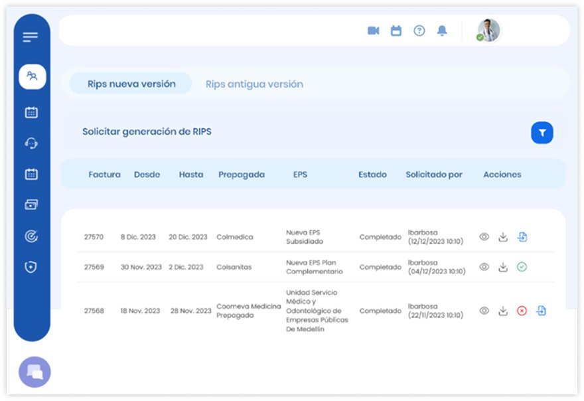Screen dimensions: 584x401
Task: Click the EPS column header
Action: coord(300,175)
